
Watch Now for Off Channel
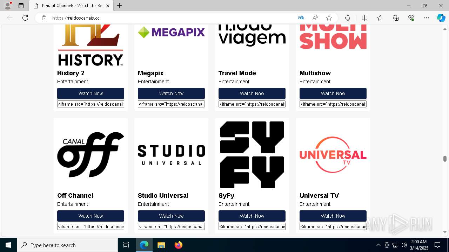[91, 216]
